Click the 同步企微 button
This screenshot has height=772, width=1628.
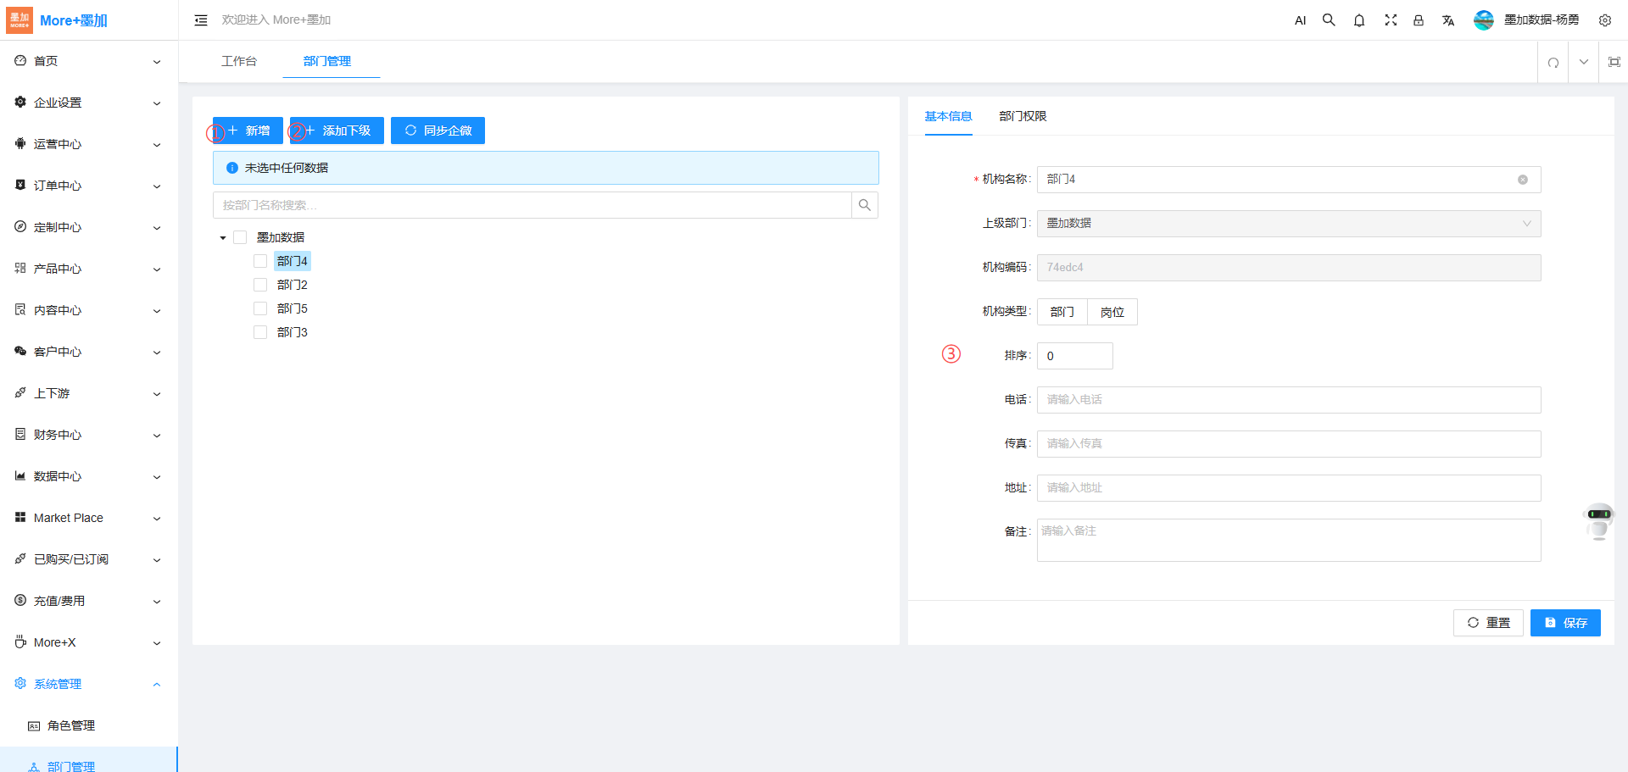[x=438, y=131]
